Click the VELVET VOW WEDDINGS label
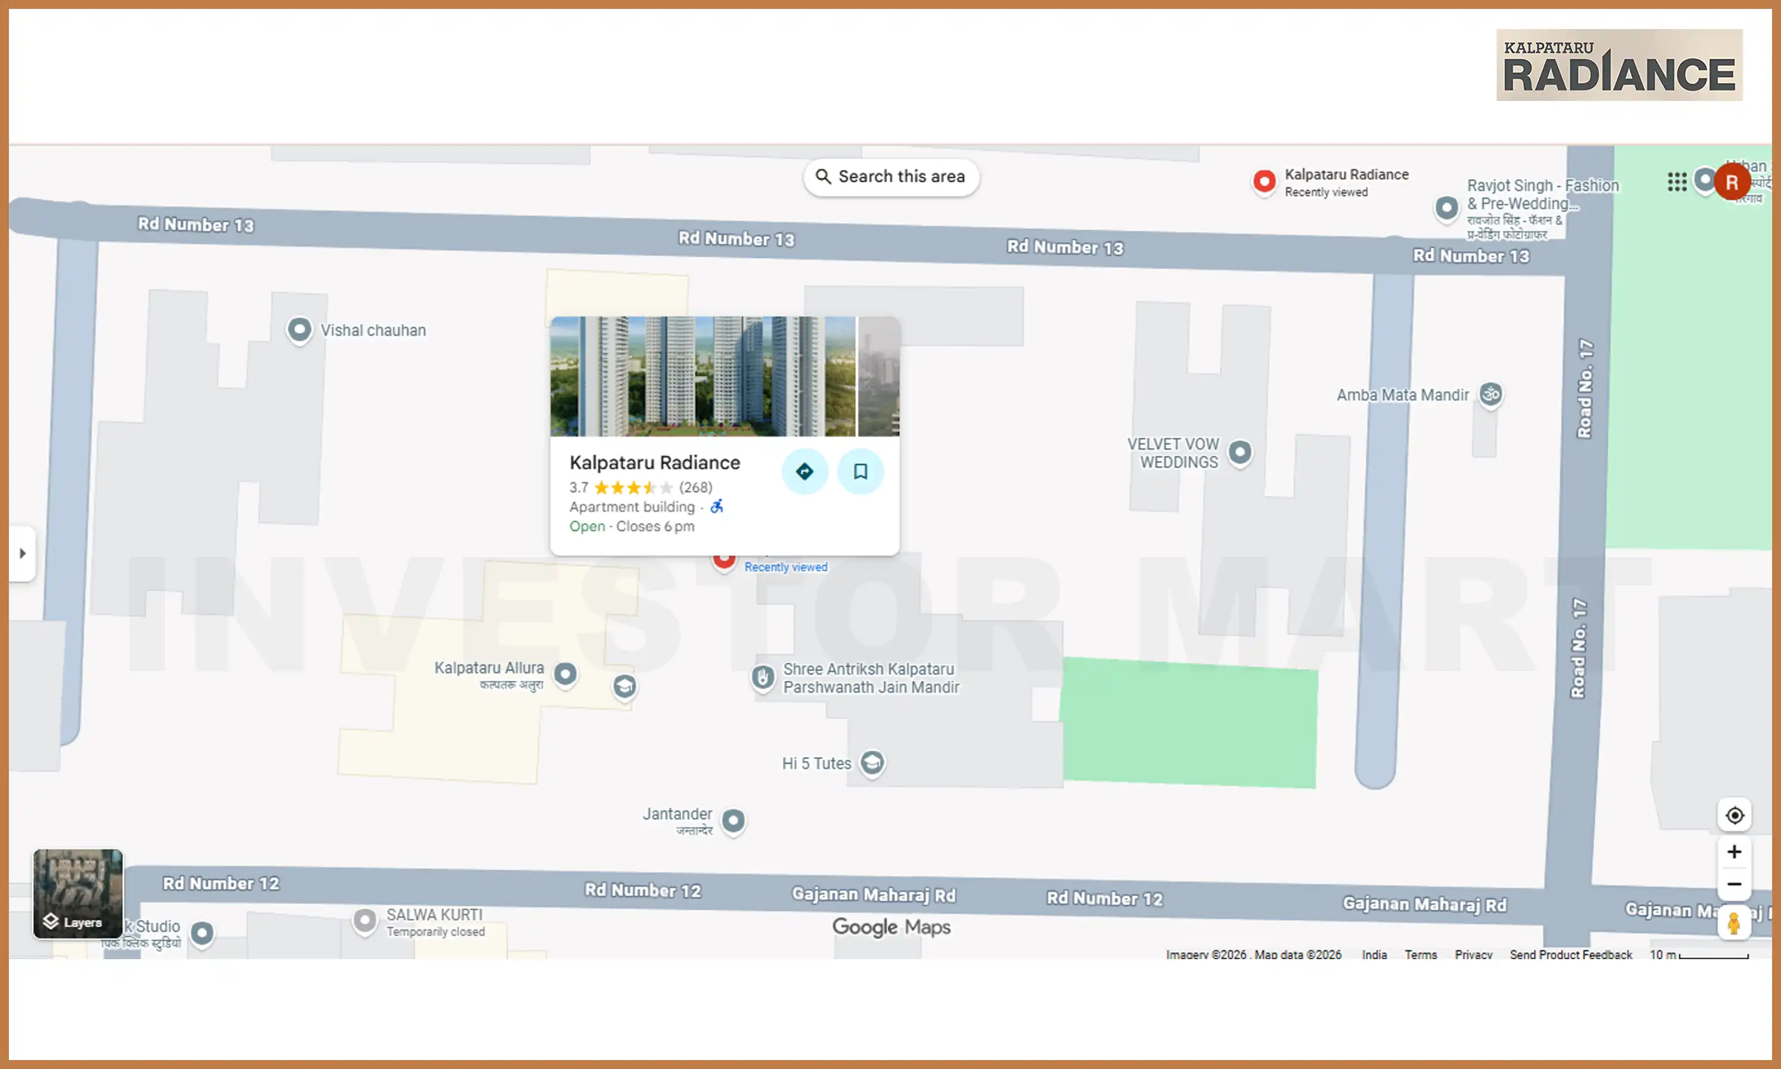The image size is (1781, 1069). click(x=1174, y=453)
